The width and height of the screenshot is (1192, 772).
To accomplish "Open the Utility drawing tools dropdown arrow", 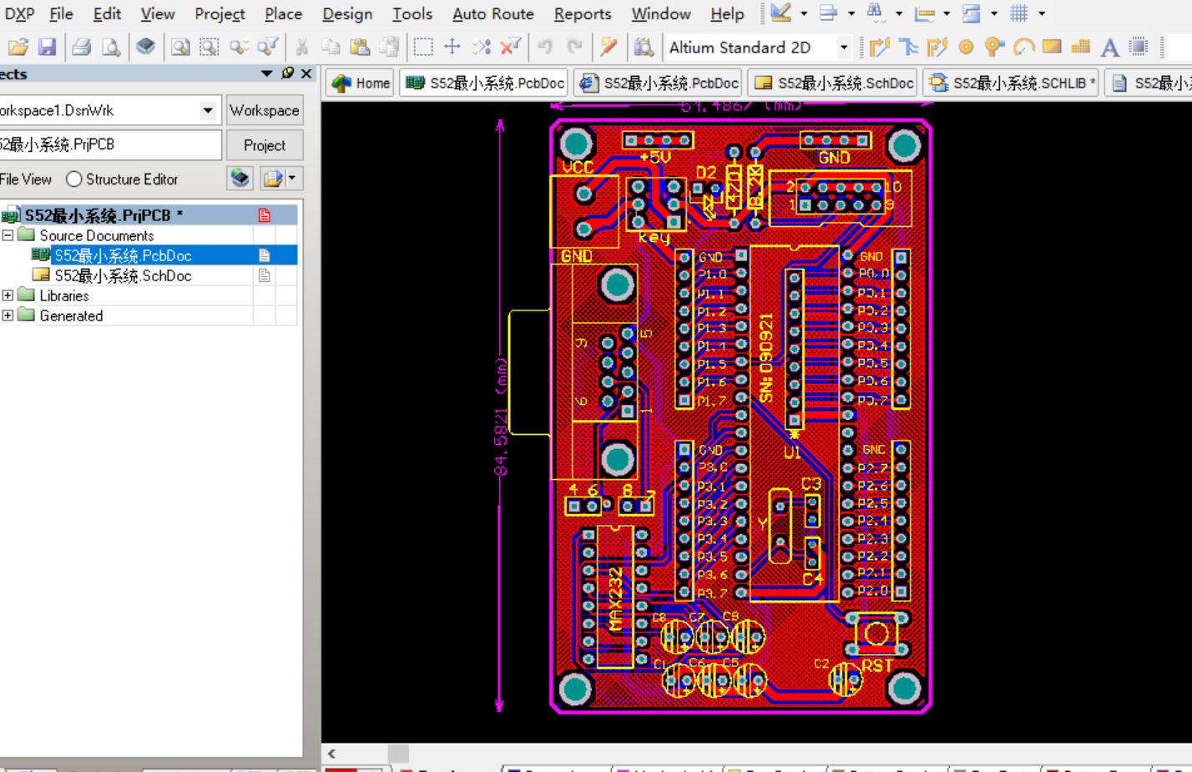I will coord(804,13).
